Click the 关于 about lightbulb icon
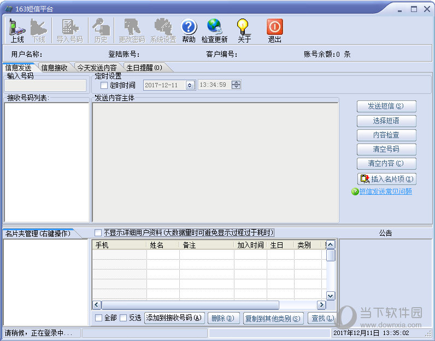Viewport: 435px width, 341px height. pyautogui.click(x=244, y=31)
